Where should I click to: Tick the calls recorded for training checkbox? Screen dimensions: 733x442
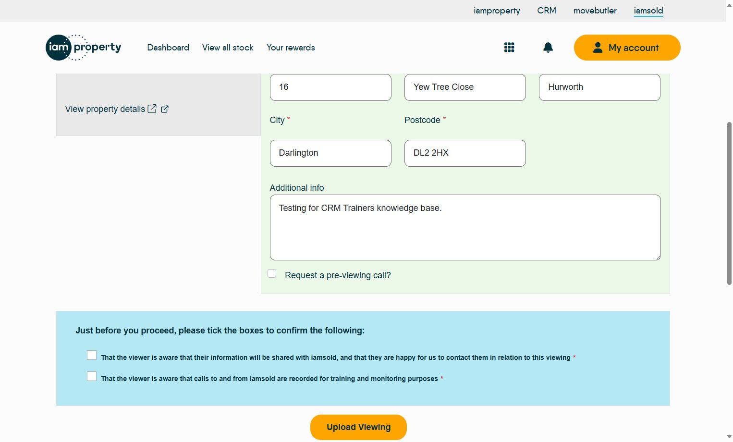[92, 376]
